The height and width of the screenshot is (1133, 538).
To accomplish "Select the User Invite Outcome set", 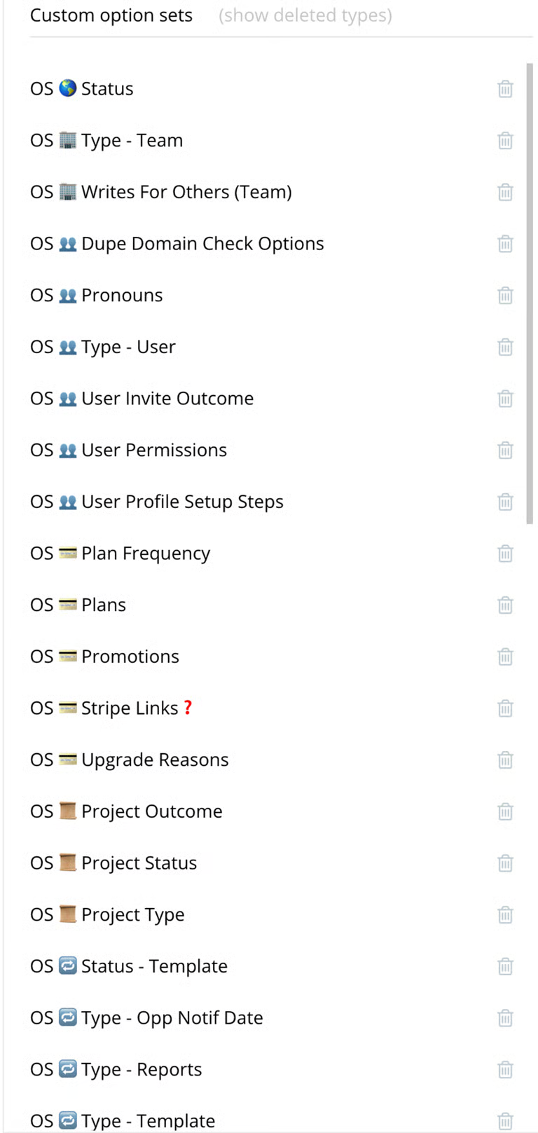I will tap(167, 399).
